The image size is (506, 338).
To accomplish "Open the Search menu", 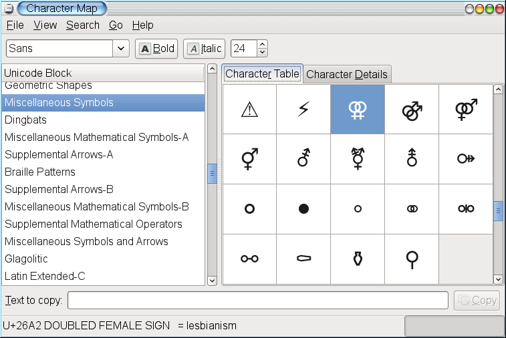I will [83, 25].
